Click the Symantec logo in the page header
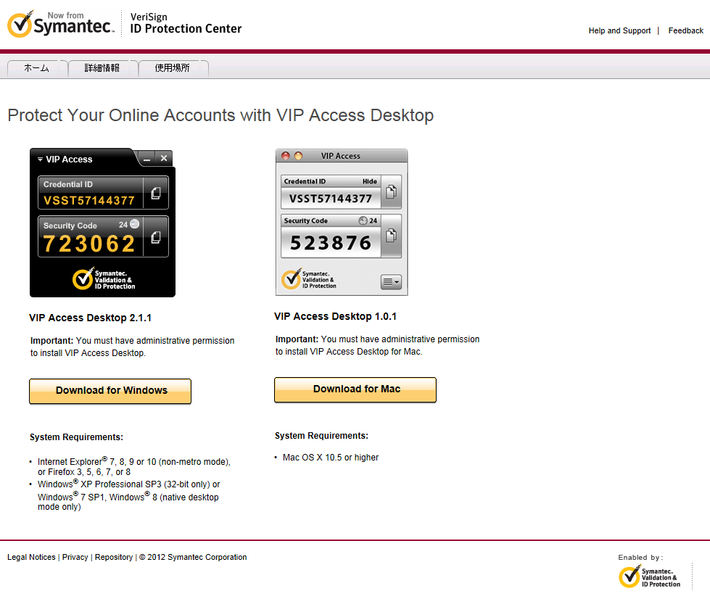Viewport: 710px width, 599px height. pos(61,25)
